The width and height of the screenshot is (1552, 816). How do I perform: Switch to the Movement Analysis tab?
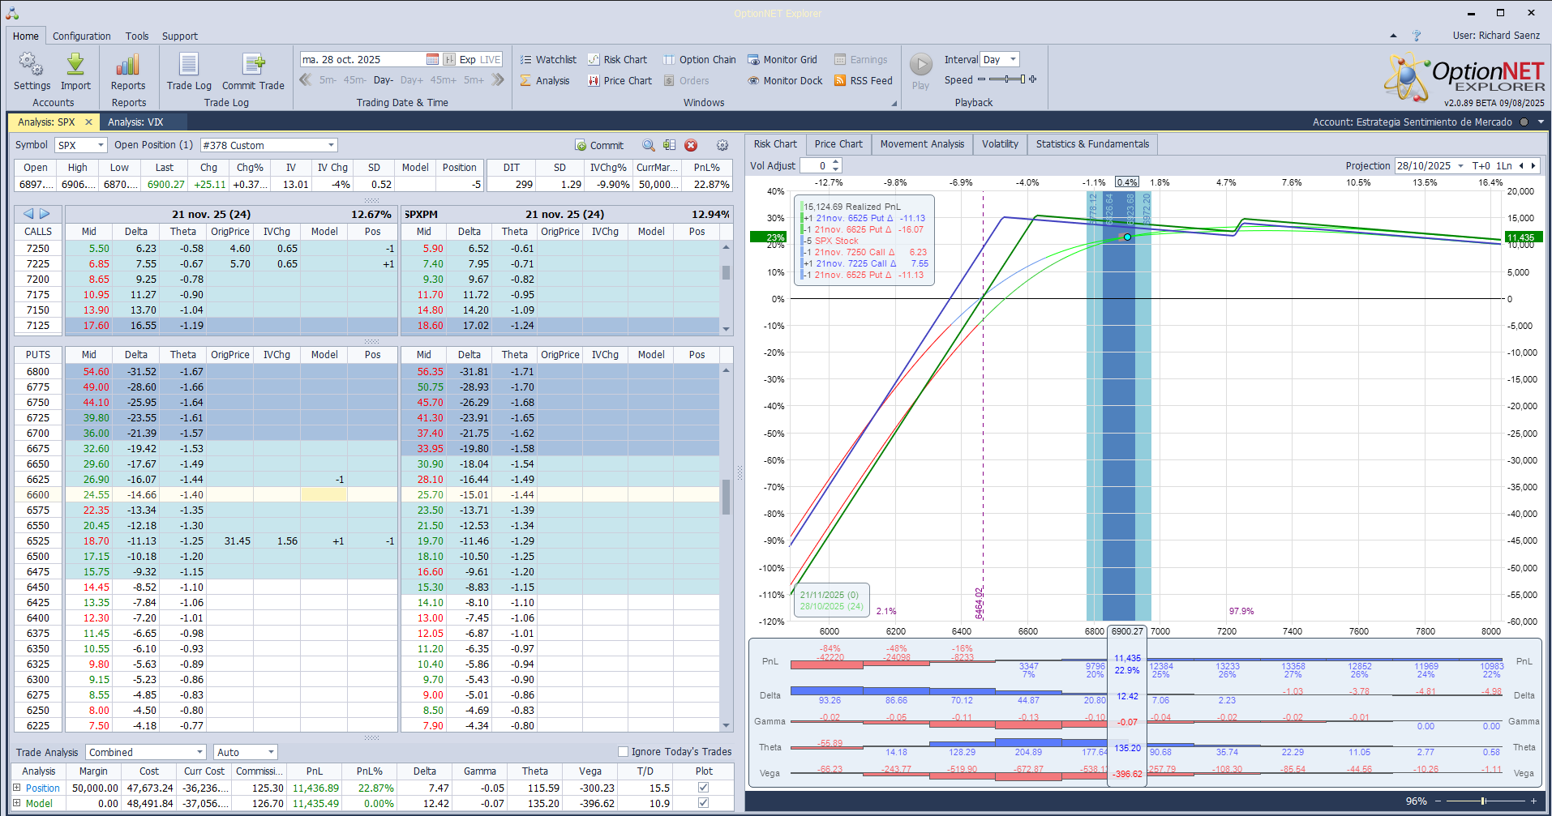tap(922, 144)
